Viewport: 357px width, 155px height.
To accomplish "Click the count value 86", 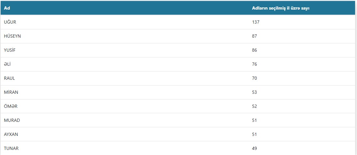I will tap(254, 50).
